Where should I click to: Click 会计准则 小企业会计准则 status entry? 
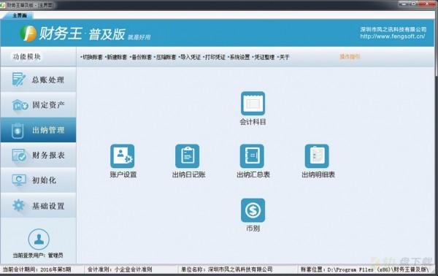120,269
